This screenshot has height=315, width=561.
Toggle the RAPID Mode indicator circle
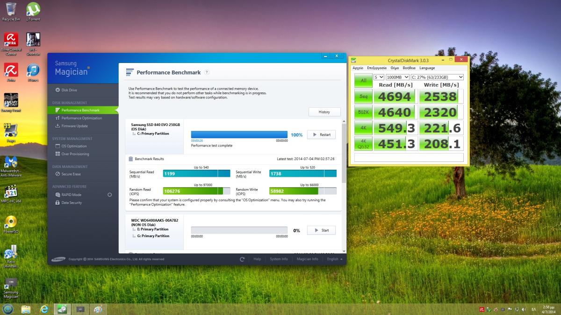pyautogui.click(x=109, y=195)
